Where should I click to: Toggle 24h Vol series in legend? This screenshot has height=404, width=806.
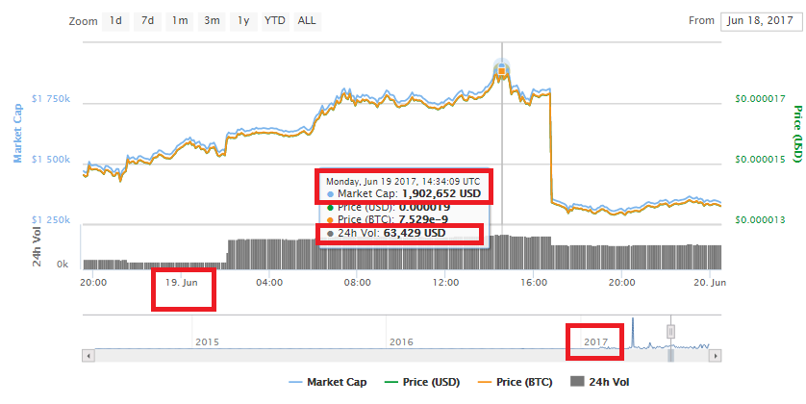click(x=604, y=383)
